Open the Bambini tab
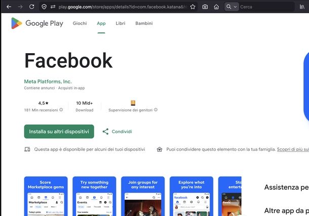This screenshot has width=309, height=216. point(144,23)
